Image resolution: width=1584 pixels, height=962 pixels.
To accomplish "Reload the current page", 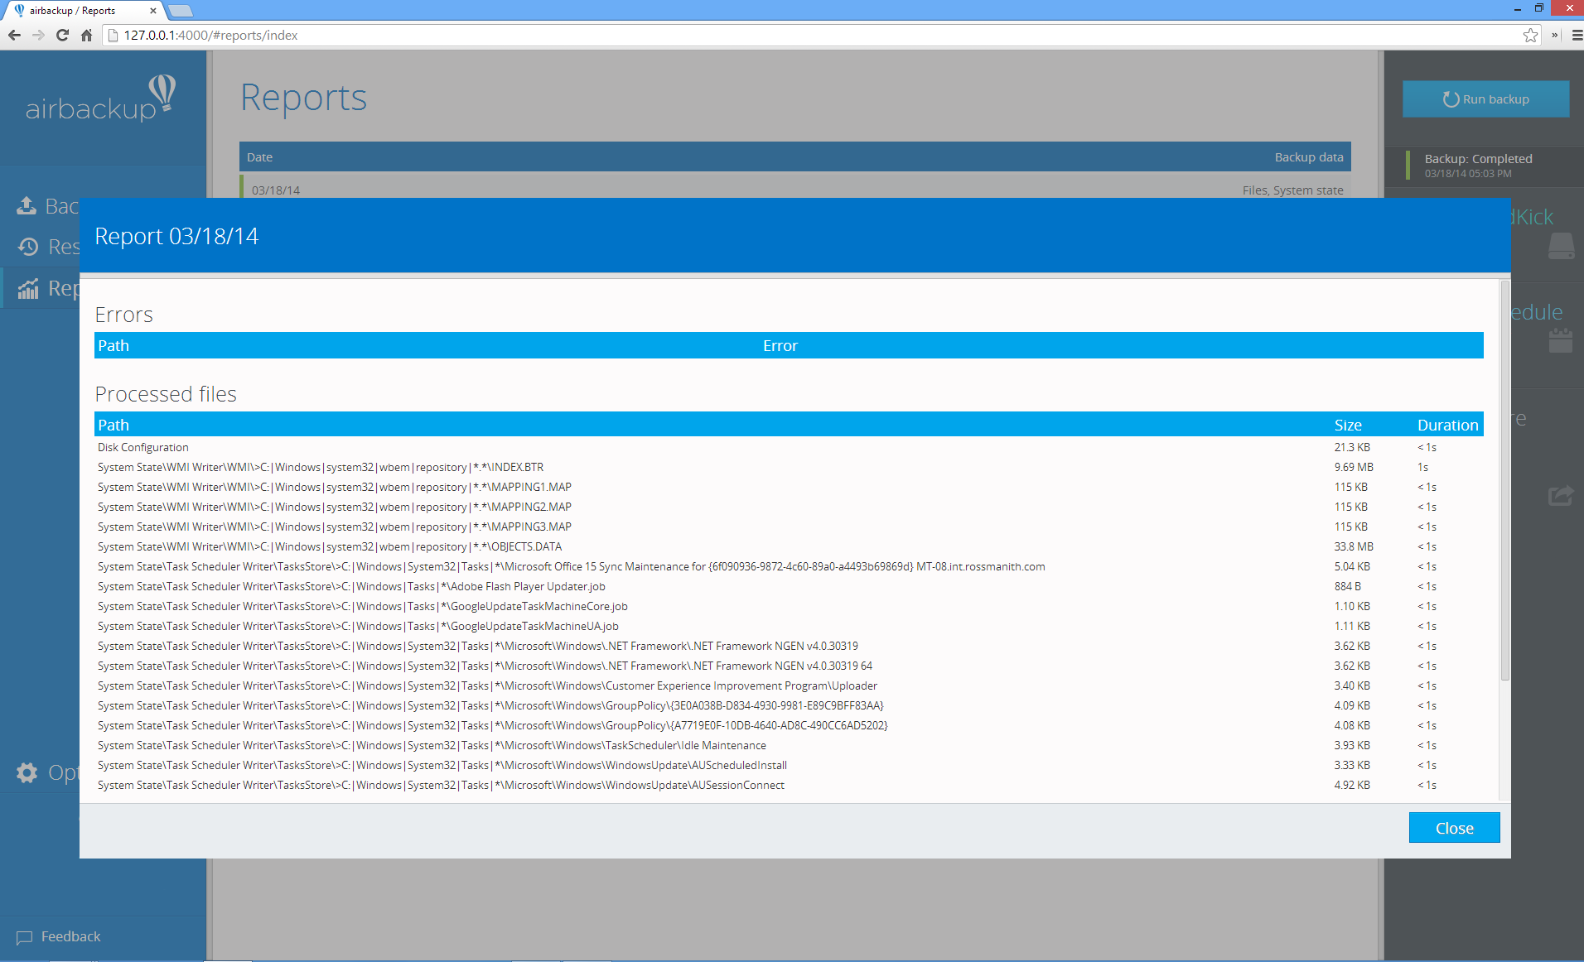I will pos(62,35).
